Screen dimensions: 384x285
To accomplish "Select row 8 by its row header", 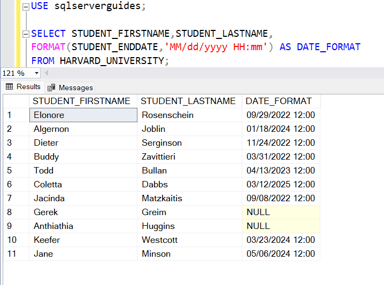I will click(16, 212).
